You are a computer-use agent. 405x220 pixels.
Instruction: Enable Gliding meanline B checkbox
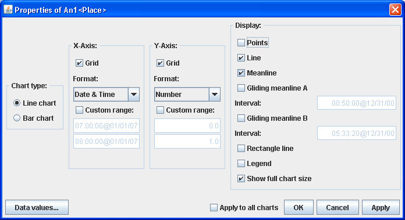[241, 118]
